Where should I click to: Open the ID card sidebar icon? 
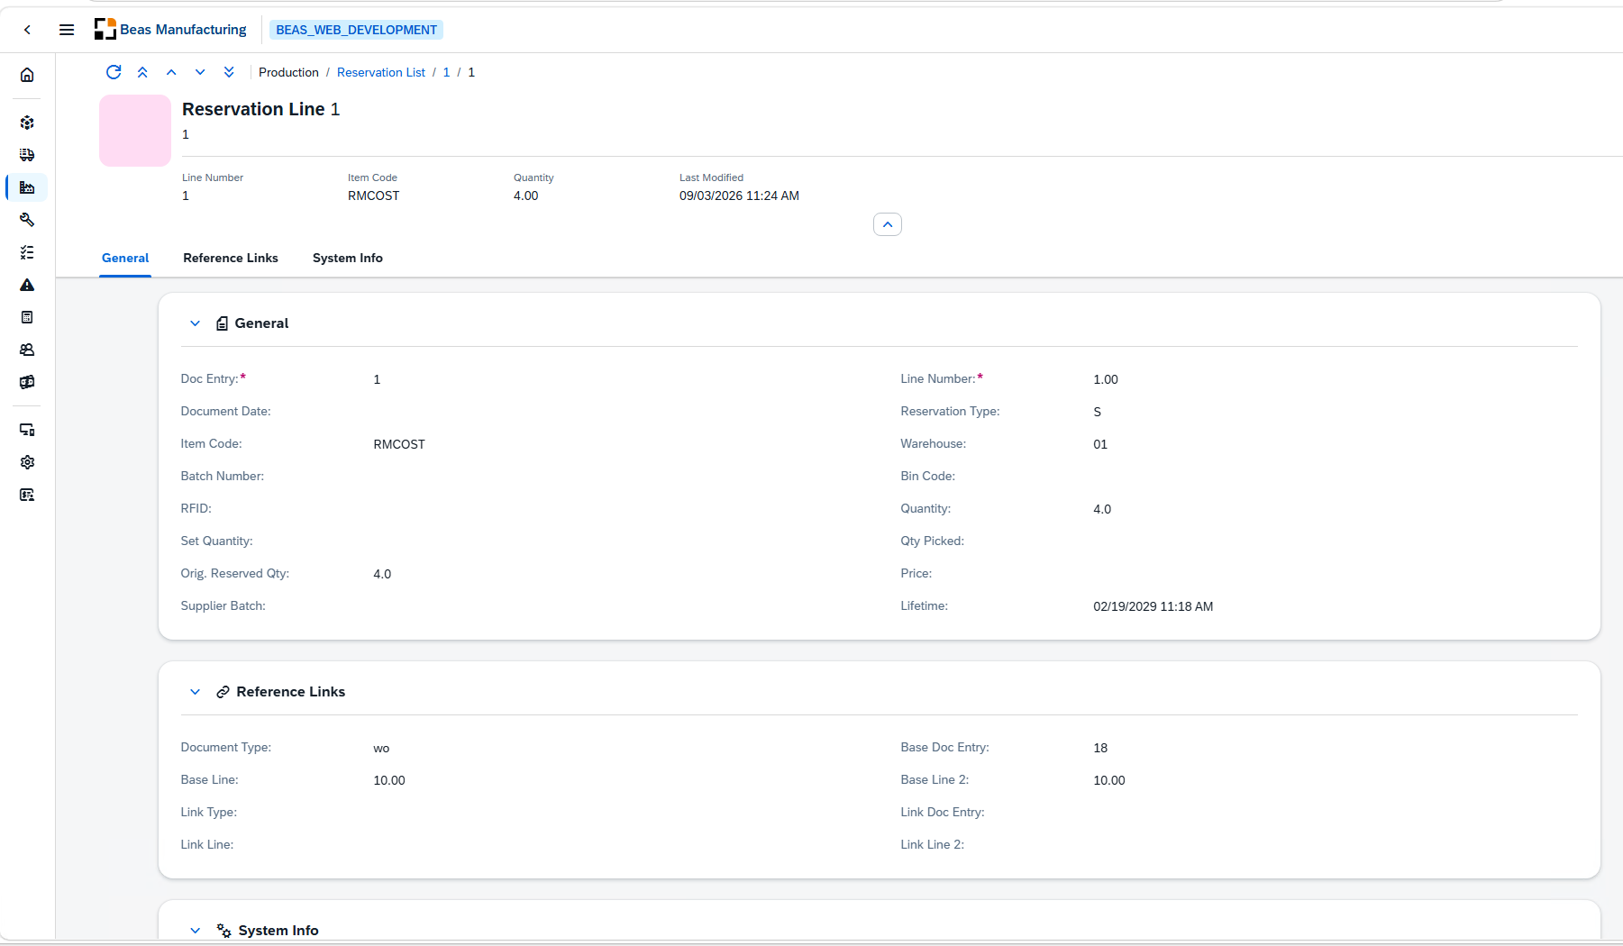[27, 495]
